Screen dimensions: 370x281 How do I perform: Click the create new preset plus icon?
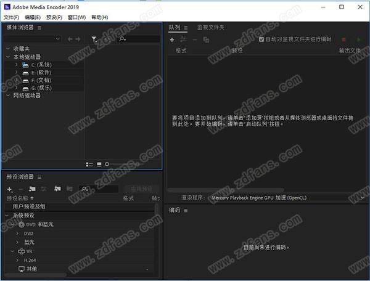pyautogui.click(x=9, y=189)
